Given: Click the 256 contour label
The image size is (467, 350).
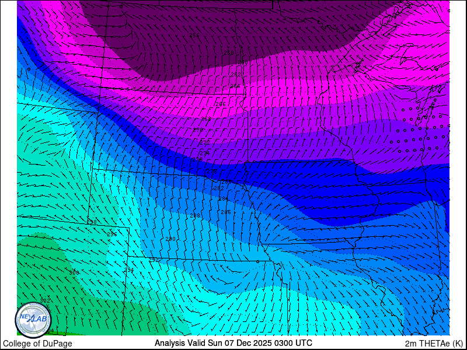Looking at the screenshot, I should pos(194,36).
